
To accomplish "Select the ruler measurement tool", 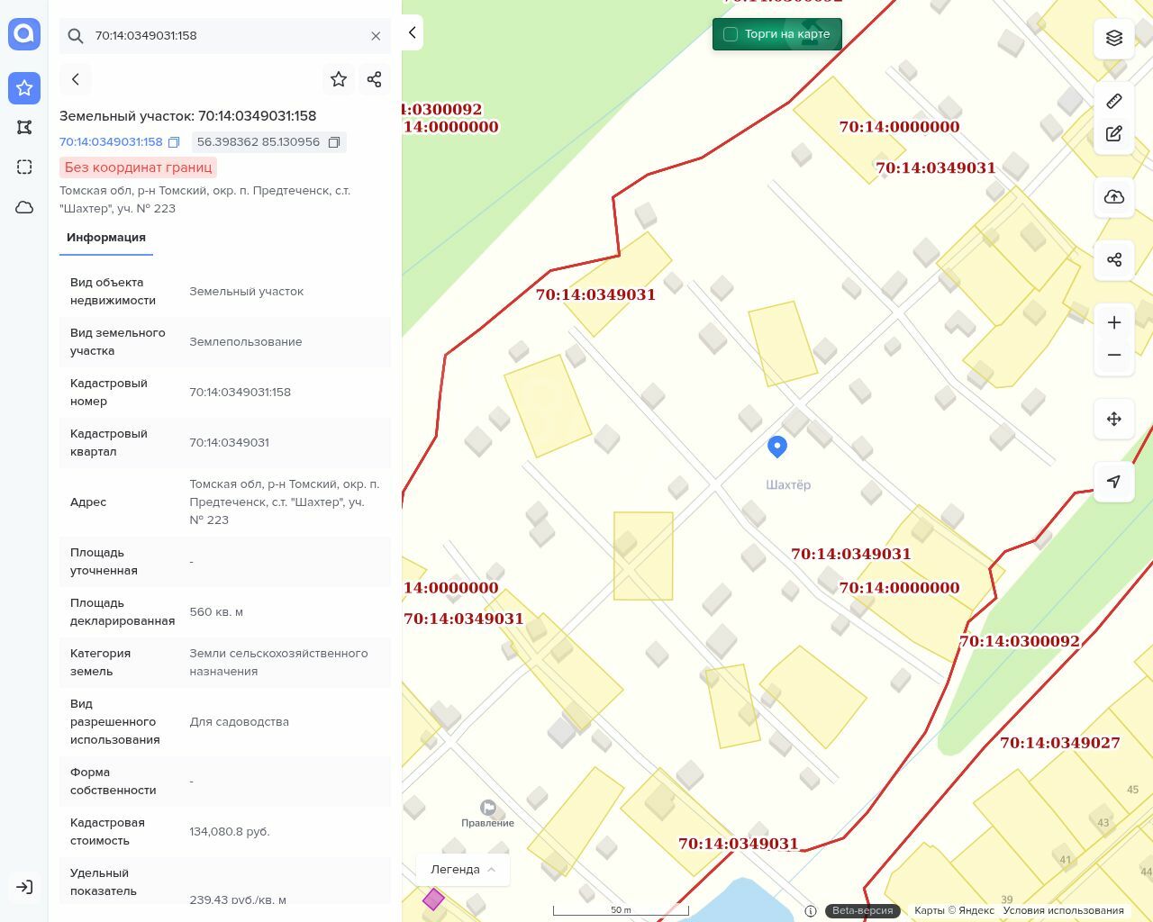I will tap(1114, 101).
